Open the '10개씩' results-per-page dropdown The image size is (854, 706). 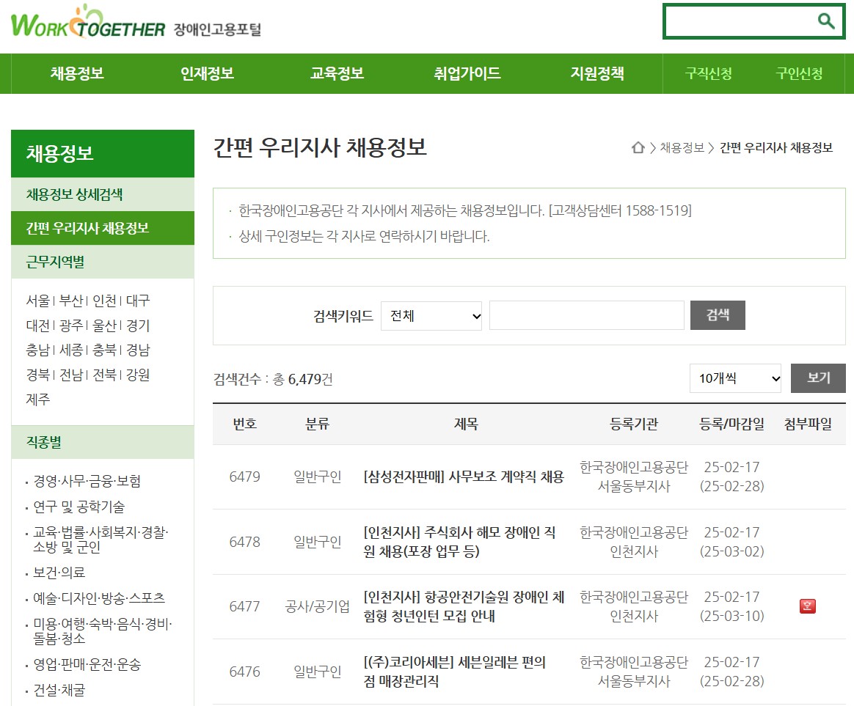pos(734,378)
